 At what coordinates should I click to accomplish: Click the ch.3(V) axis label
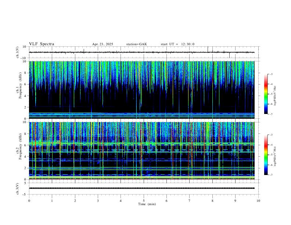pos(18,189)
